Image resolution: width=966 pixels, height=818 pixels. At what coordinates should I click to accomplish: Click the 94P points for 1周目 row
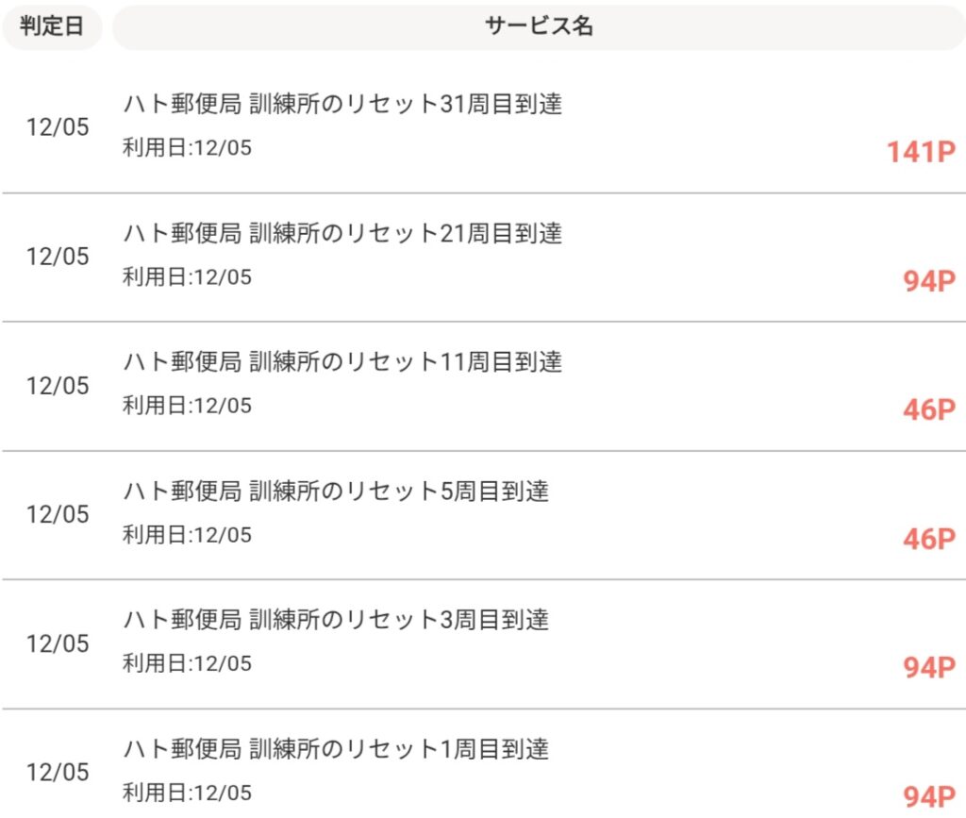(929, 797)
